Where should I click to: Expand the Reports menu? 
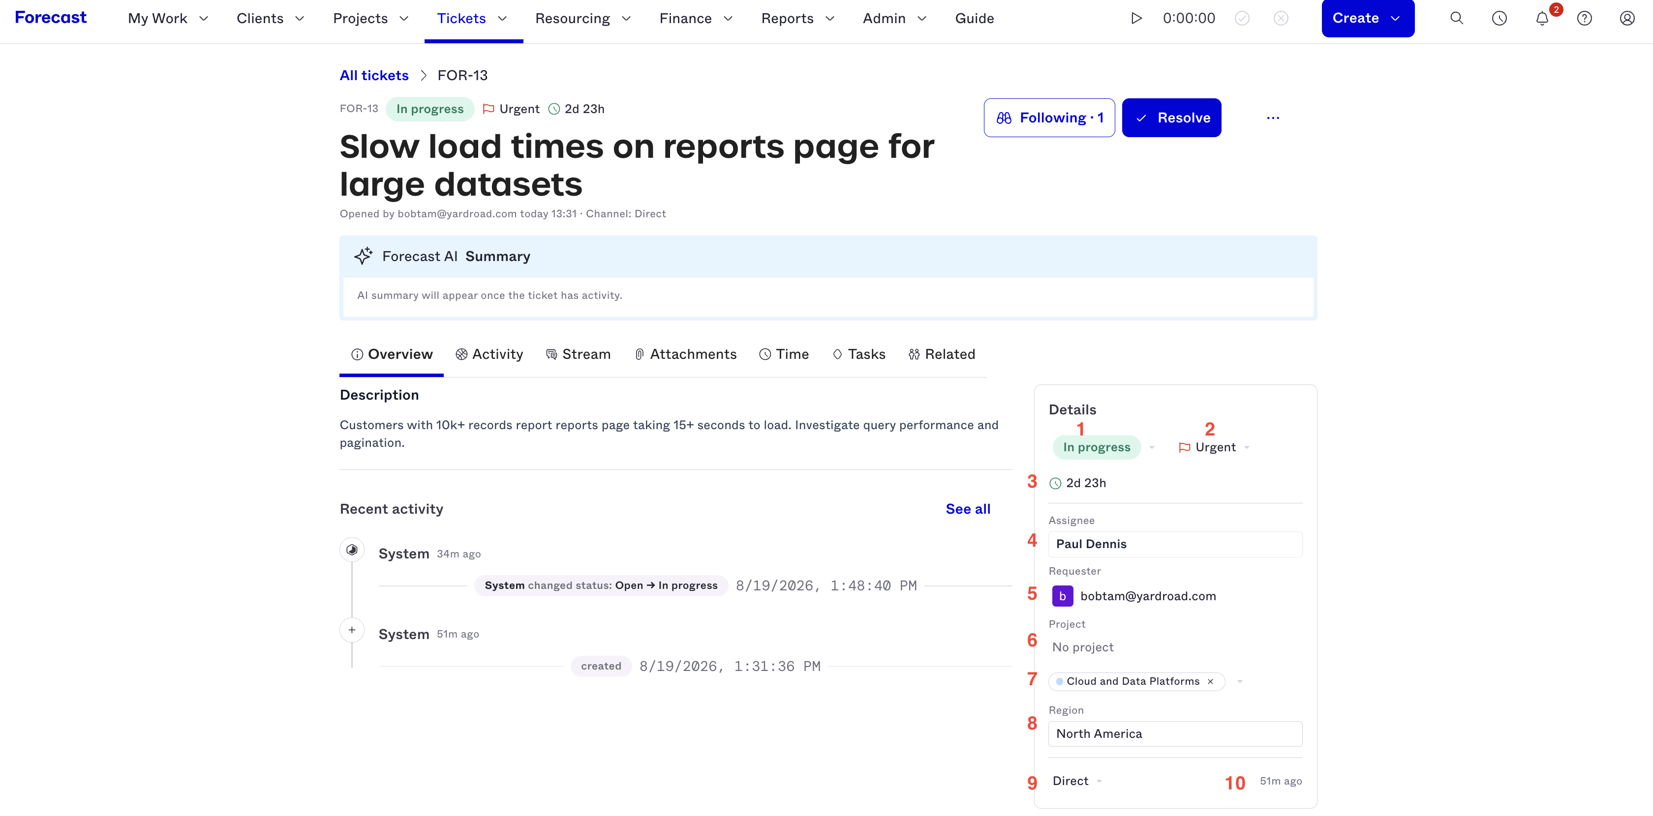[798, 19]
